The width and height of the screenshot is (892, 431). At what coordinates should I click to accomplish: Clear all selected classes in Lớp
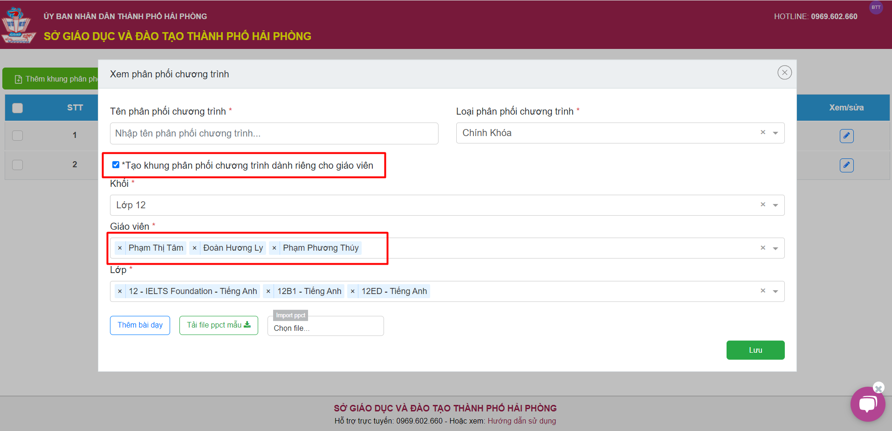point(763,291)
